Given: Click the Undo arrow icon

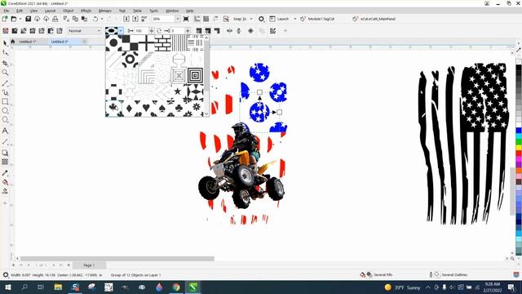Looking at the screenshot, I should 95,19.
